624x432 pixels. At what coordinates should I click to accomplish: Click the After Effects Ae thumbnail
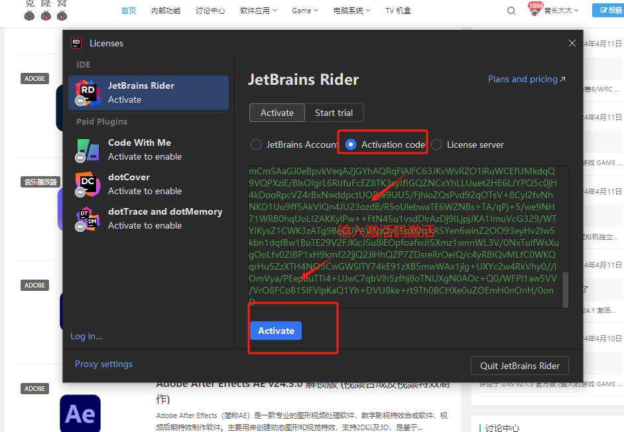80,413
